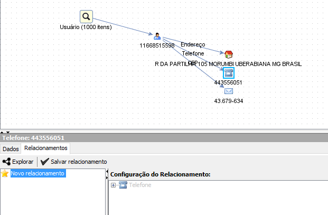The image size is (328, 215).
Task: Click the 43.679-634 node label
Action: [228, 101]
